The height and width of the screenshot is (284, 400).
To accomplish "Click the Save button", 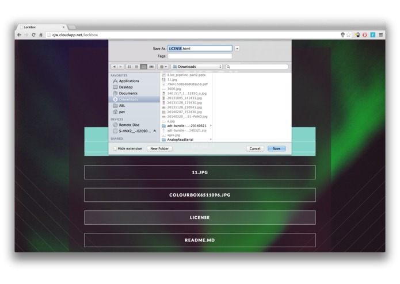I will click(276, 148).
